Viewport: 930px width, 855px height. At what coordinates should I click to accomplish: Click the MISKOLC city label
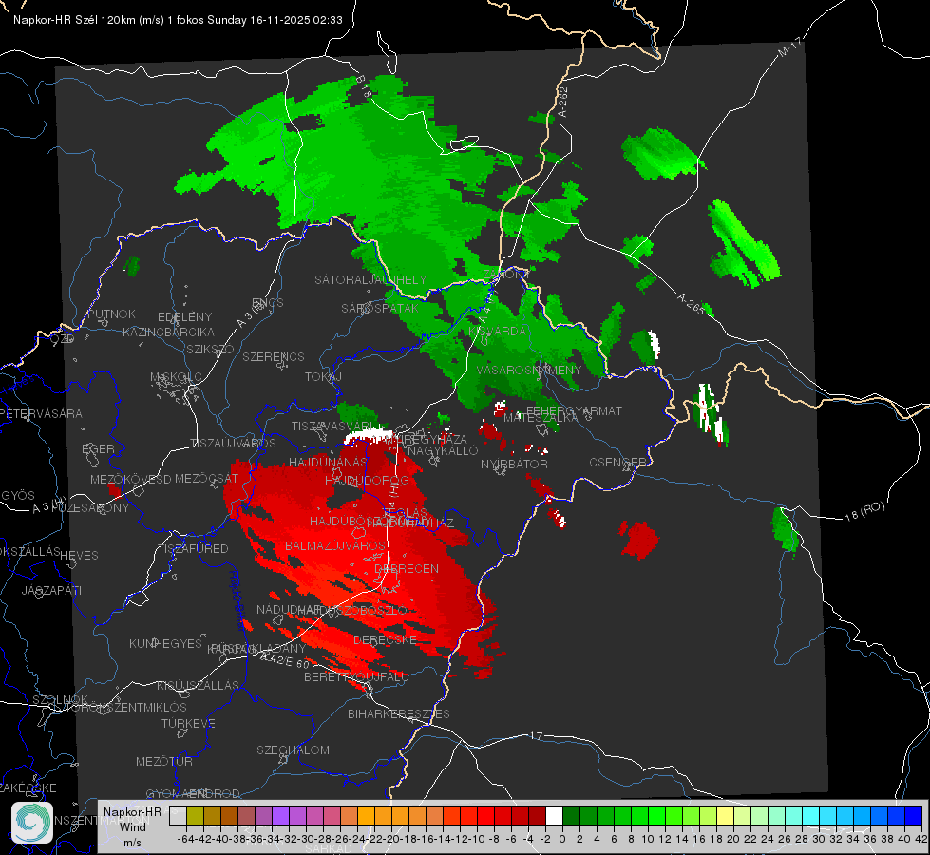176,377
